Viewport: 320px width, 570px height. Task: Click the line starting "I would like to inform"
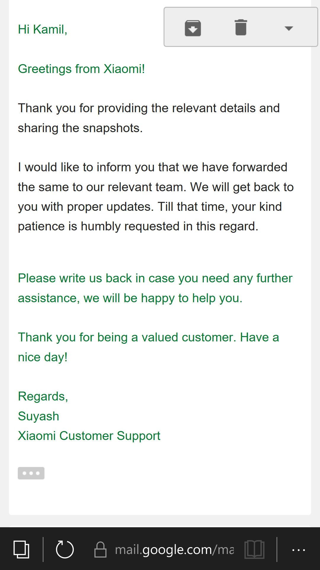[152, 167]
